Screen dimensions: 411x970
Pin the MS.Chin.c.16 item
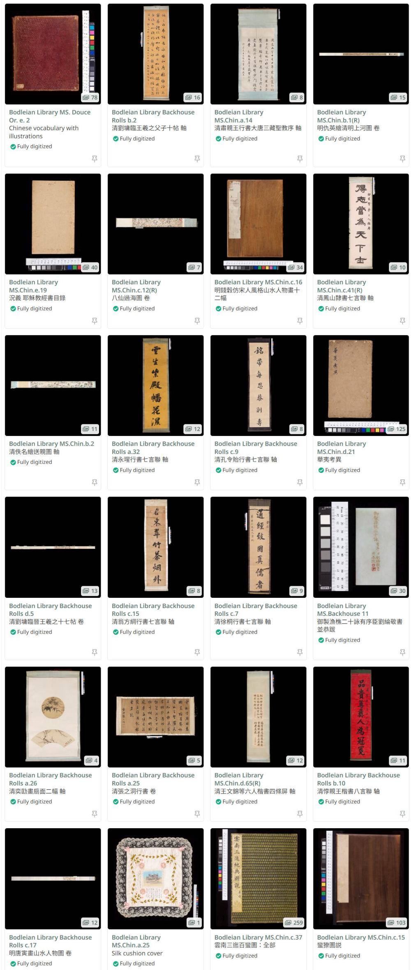[300, 321]
